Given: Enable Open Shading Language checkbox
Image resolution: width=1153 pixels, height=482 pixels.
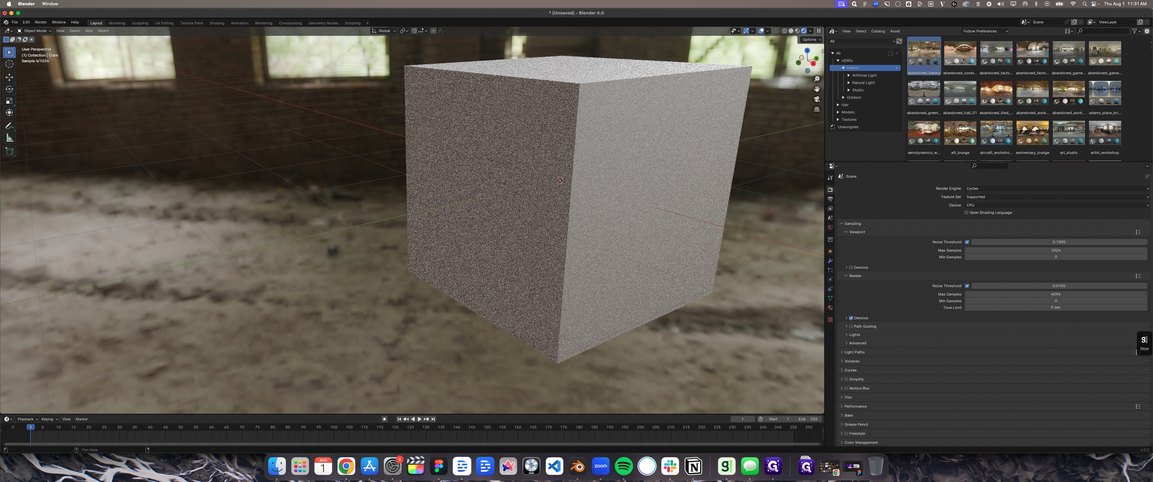Looking at the screenshot, I should (966, 213).
